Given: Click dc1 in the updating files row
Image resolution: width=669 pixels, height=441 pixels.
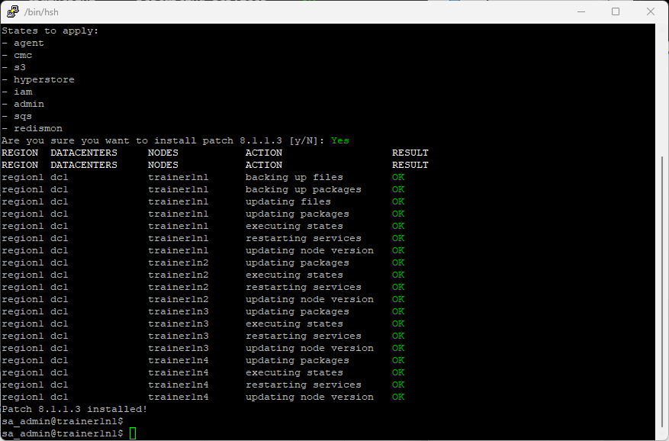Looking at the screenshot, I should (x=60, y=201).
